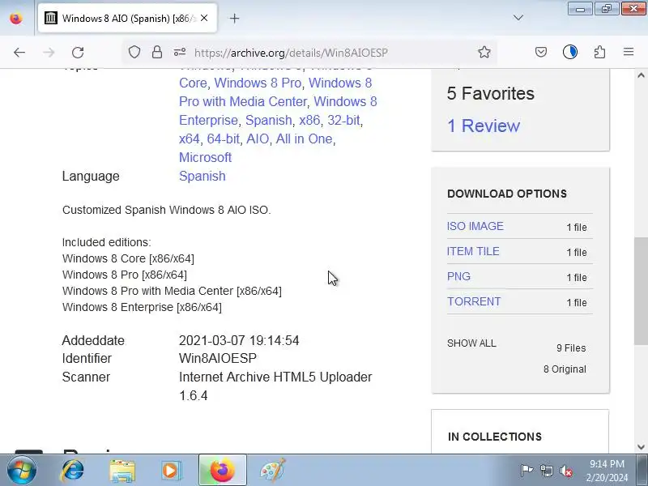The image size is (648, 486).
Task: Open the tracking protection shield icon
Action: [134, 52]
